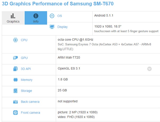Click the Storage label
The height and width of the screenshot is (122, 160).
click(x=26, y=91)
